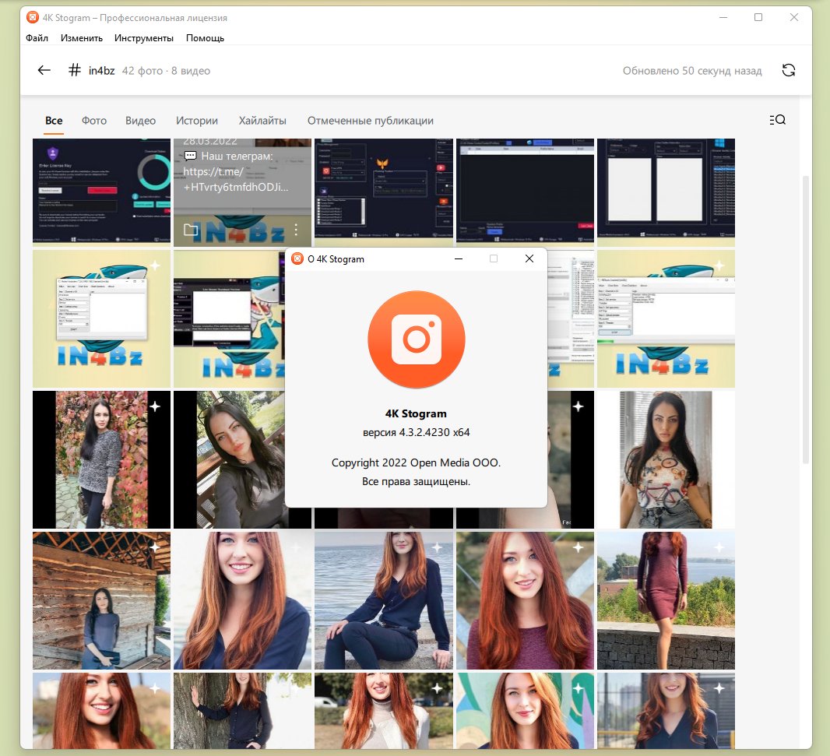Click the in4bz hashtag name
This screenshot has width=830, height=756.
click(102, 71)
